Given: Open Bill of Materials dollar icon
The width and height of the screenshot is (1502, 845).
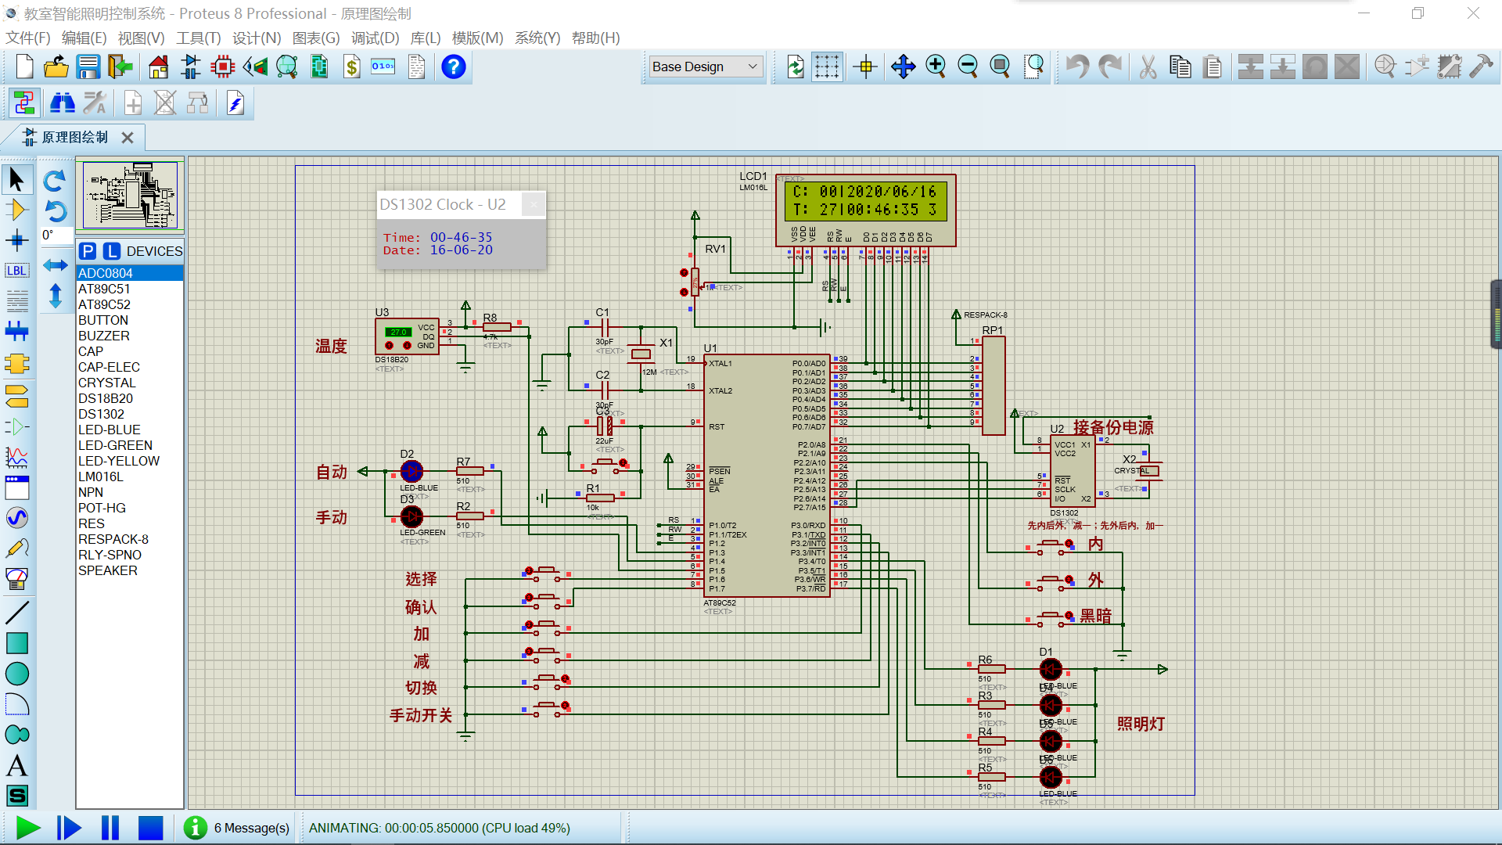Looking at the screenshot, I should (352, 67).
